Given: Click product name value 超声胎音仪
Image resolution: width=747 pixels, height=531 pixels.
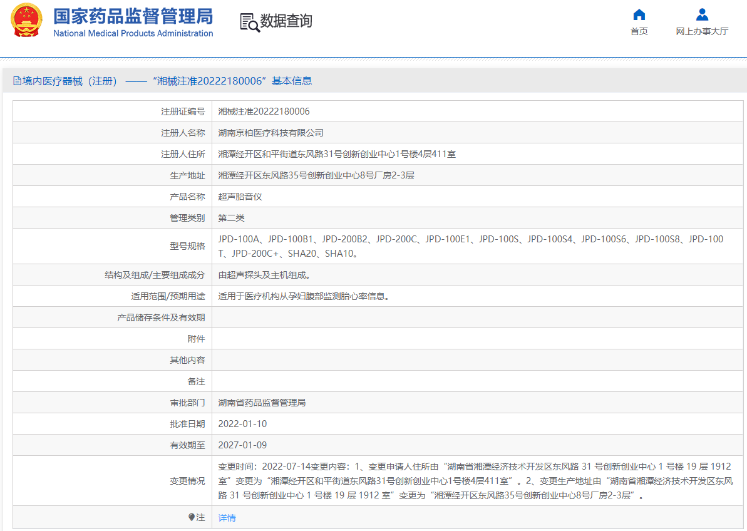Looking at the screenshot, I should (240, 197).
